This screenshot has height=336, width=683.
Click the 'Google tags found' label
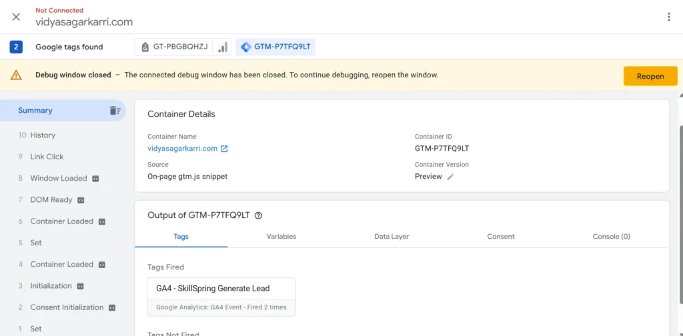tap(69, 47)
